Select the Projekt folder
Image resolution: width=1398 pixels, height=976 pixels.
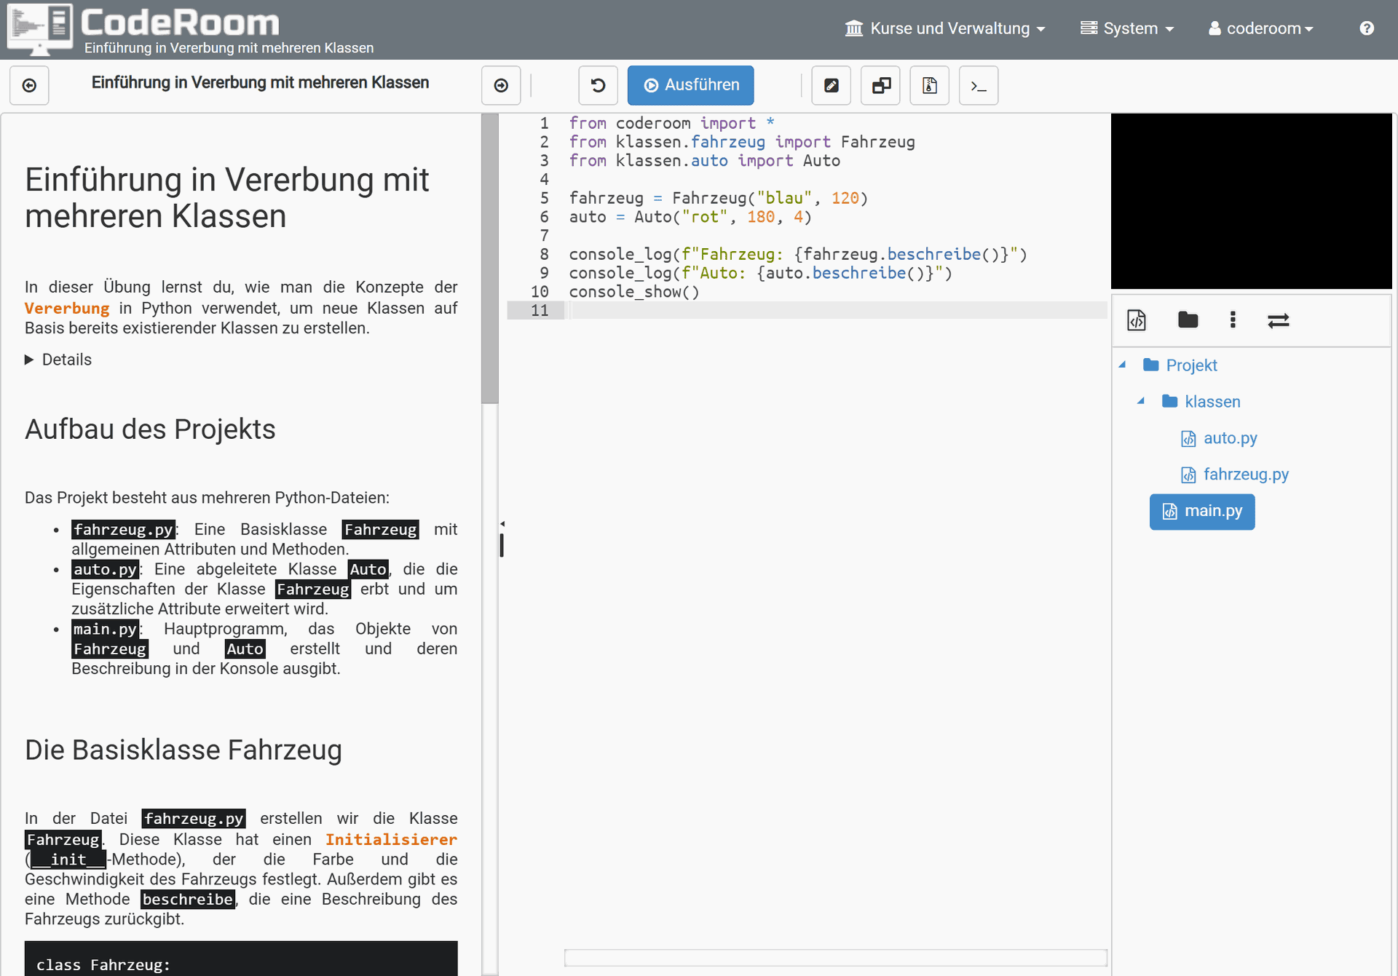(x=1180, y=365)
